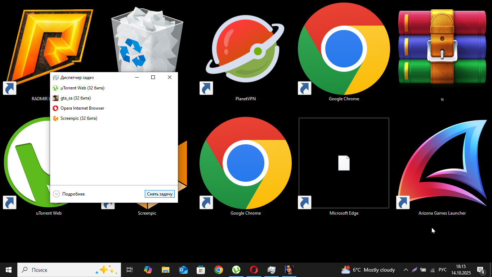
Task: Minimize the Диспетчер задач window
Action: tap(137, 77)
